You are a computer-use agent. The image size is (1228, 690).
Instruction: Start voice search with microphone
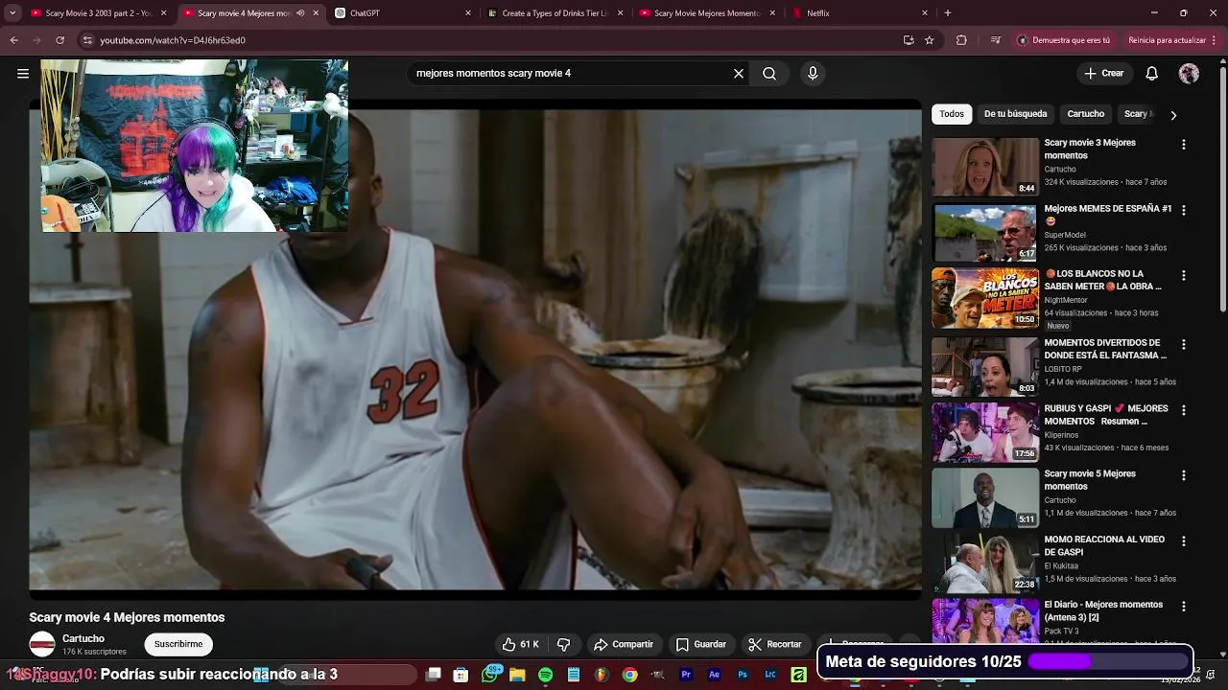[813, 73]
